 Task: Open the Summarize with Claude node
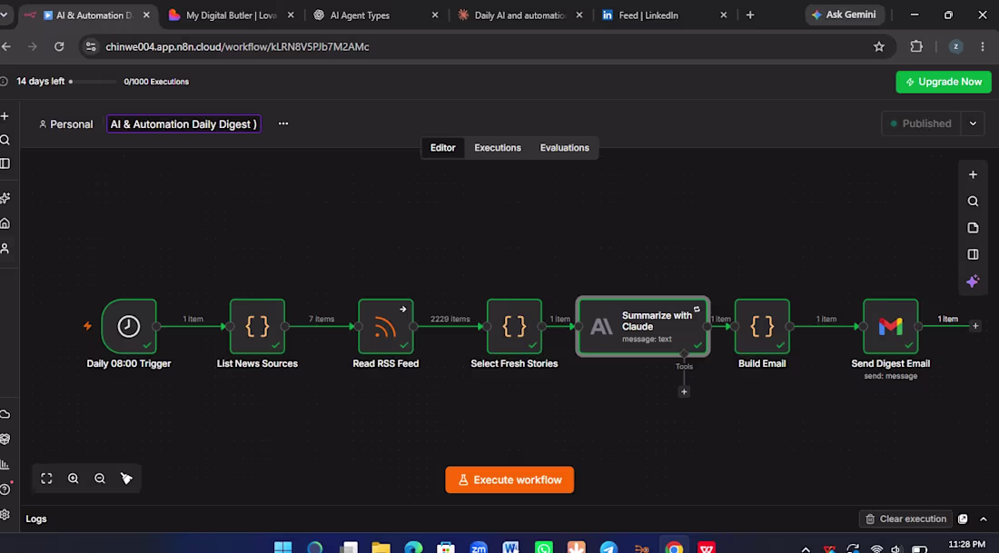point(643,326)
